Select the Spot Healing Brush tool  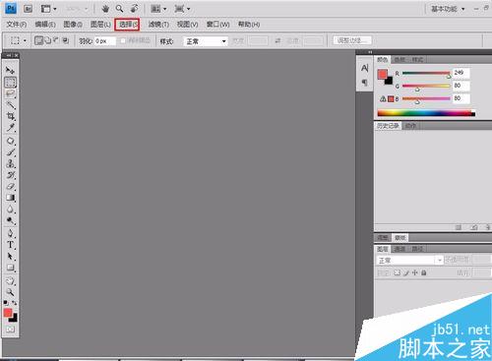[10, 141]
